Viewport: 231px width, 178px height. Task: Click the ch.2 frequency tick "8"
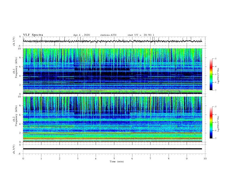pyautogui.click(x=20, y=106)
